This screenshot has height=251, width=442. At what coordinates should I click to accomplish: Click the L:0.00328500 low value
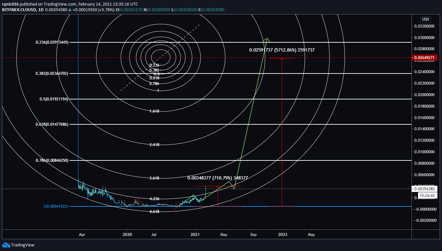tap(184, 10)
